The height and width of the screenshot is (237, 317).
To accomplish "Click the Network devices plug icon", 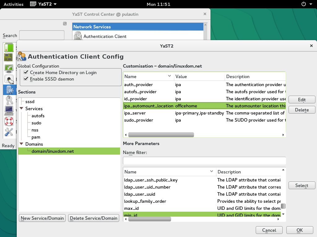I will tap(9, 79).
